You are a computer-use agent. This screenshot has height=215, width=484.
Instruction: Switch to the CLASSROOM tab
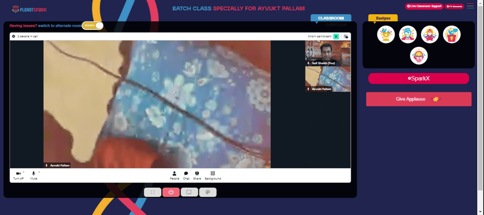331,18
